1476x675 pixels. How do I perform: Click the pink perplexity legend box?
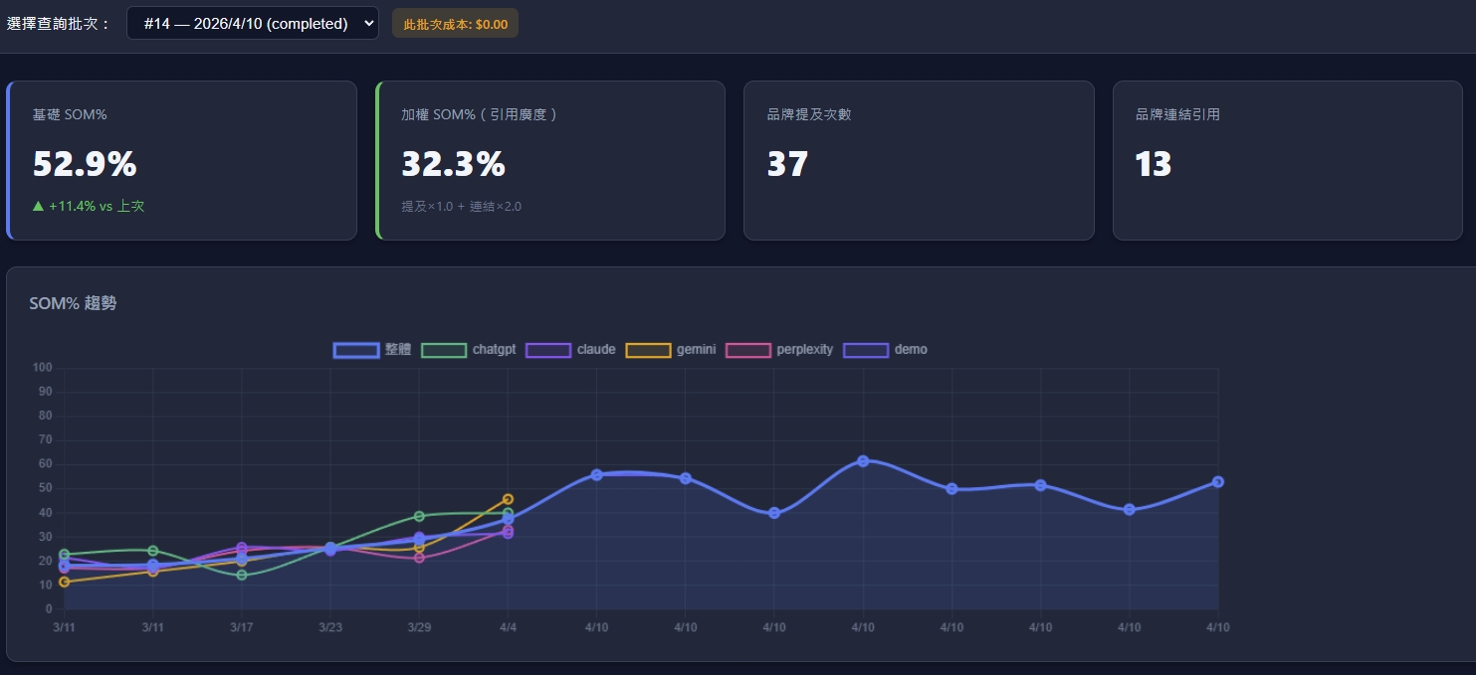748,350
